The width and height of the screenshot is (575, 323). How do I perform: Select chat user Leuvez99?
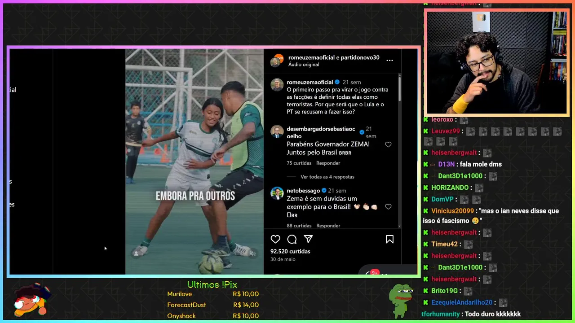[446, 131]
